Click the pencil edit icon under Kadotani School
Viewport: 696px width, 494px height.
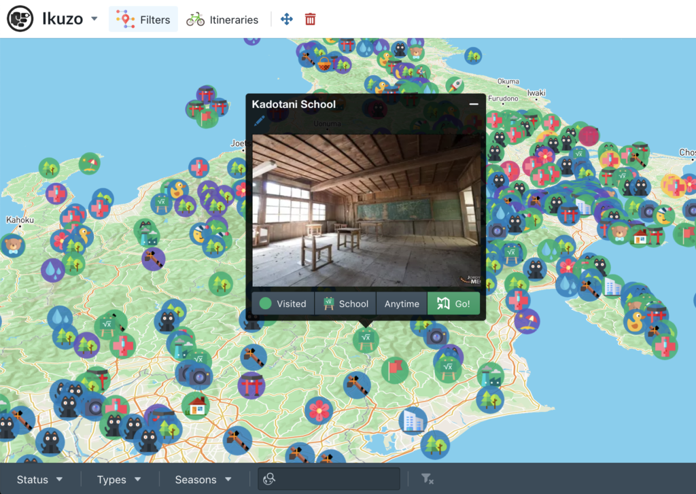(259, 120)
